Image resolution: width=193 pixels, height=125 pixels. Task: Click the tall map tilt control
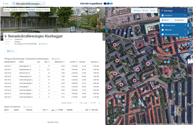pyautogui.click(x=190, y=28)
